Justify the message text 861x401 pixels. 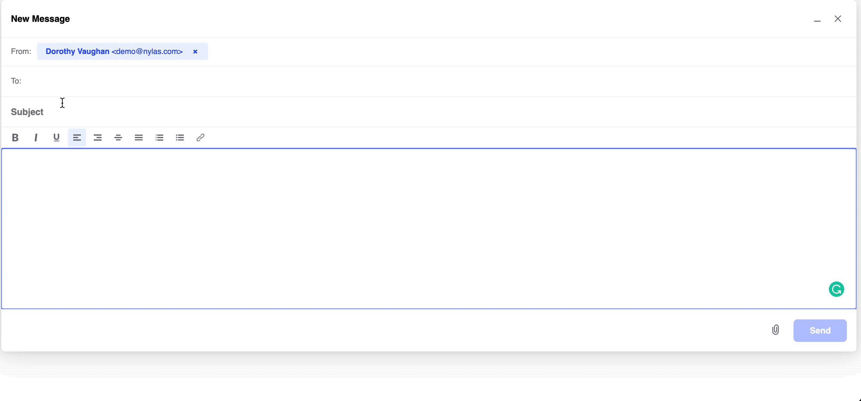click(139, 137)
